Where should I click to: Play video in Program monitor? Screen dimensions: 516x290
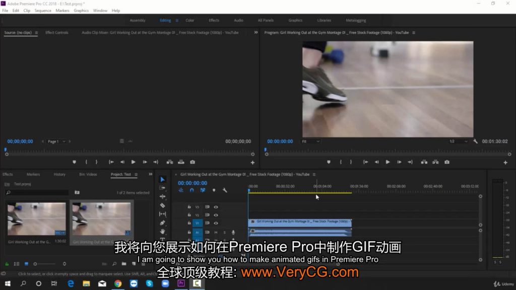[388, 162]
